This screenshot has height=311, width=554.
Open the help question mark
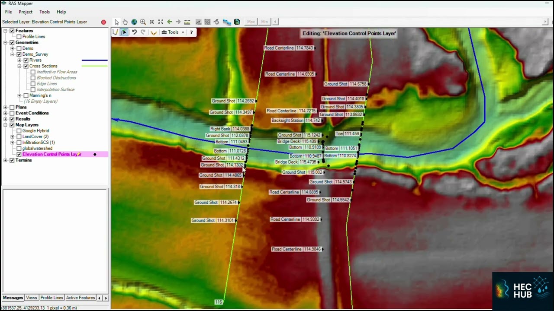191,32
